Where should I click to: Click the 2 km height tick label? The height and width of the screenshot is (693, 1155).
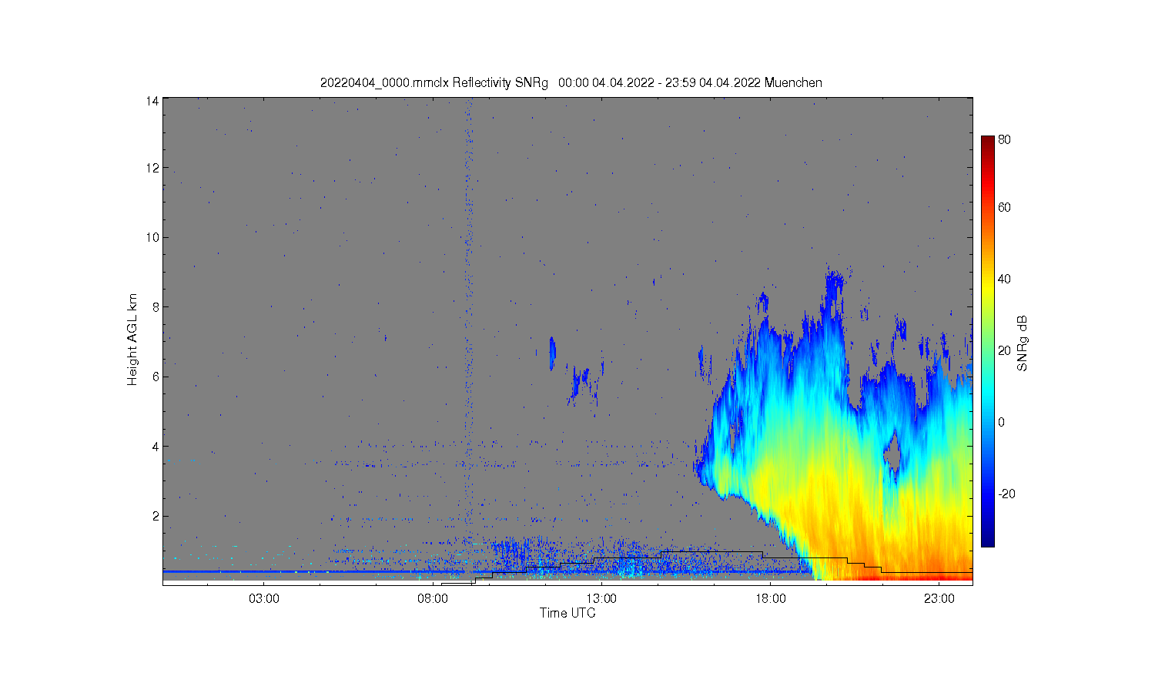pos(156,516)
